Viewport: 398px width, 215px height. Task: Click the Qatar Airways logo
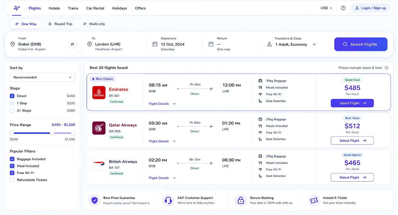pos(99,128)
